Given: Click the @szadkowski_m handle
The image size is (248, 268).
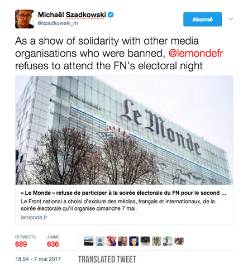Looking at the screenshot, I should tap(58, 23).
